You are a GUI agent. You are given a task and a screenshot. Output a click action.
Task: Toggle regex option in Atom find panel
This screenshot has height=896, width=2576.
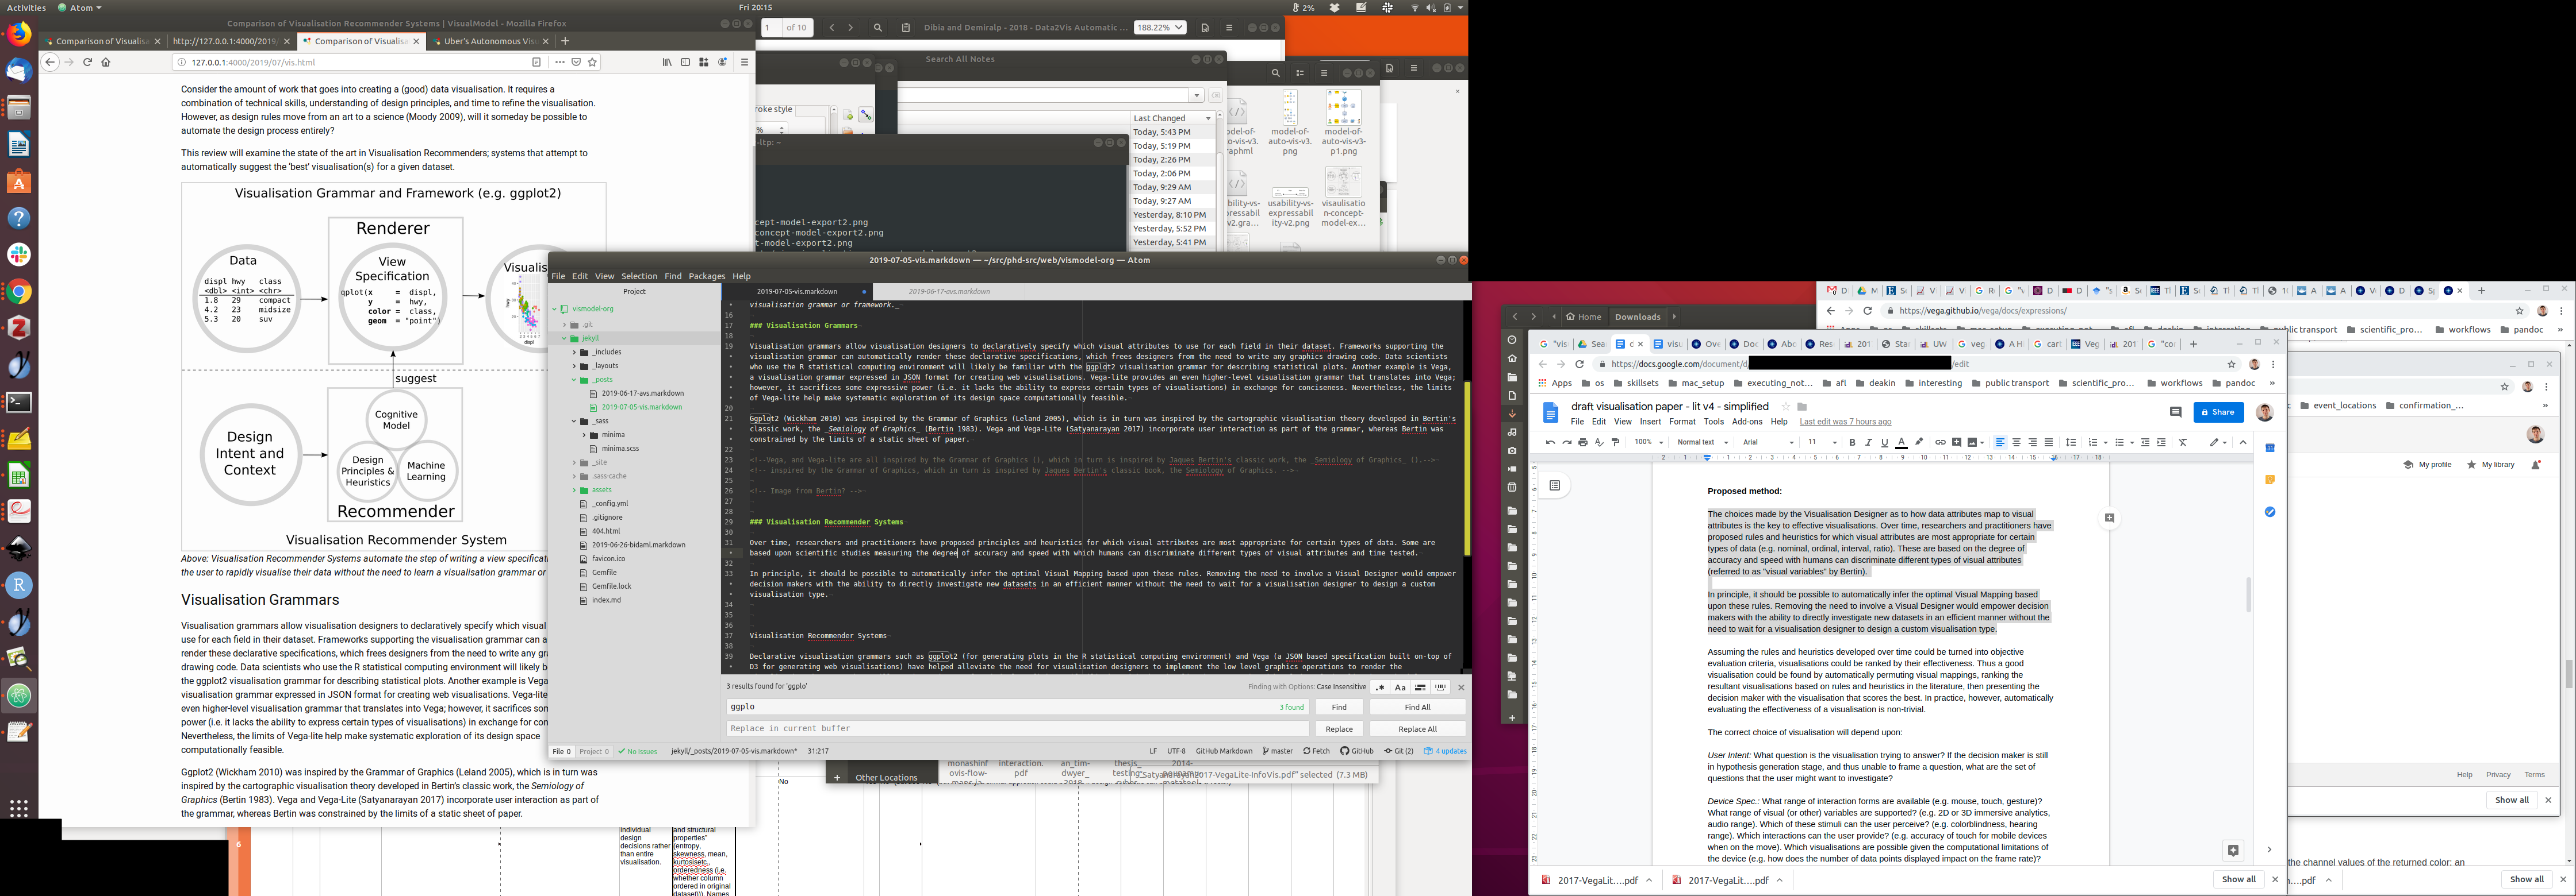1380,688
